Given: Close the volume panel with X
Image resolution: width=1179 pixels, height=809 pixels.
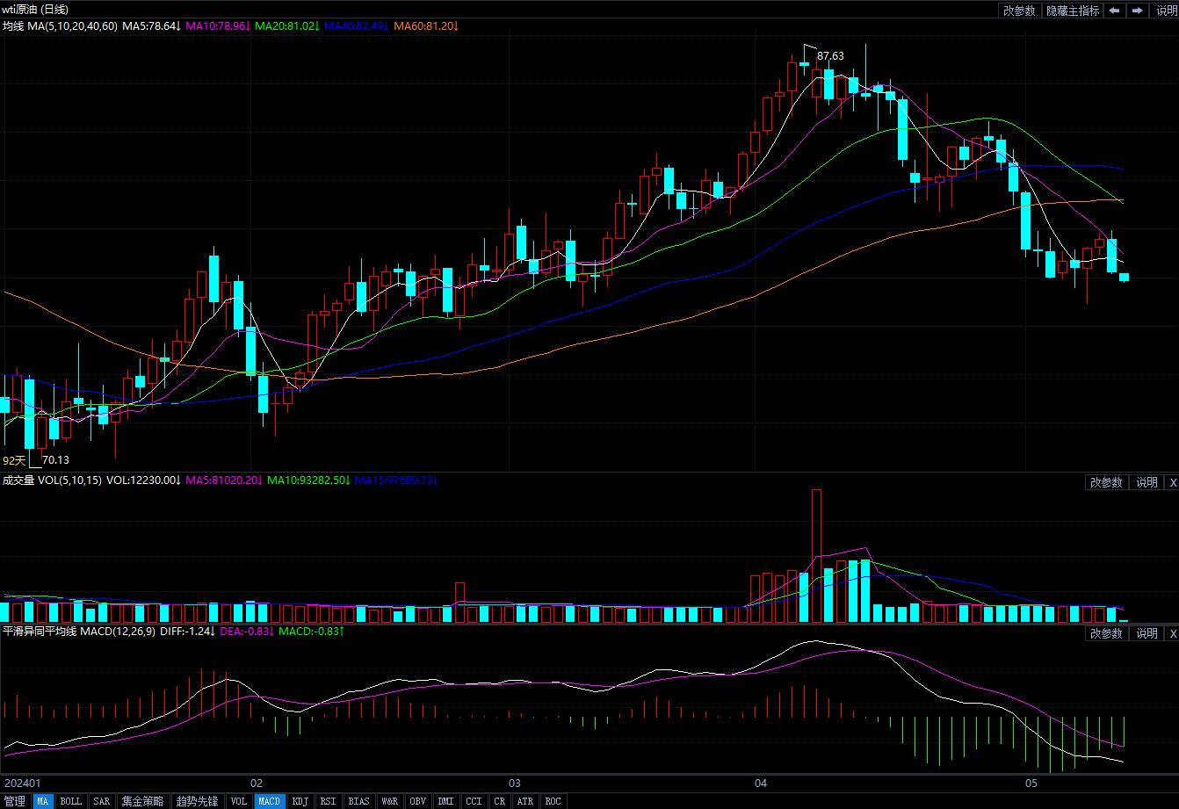Looking at the screenshot, I should click(x=1172, y=482).
